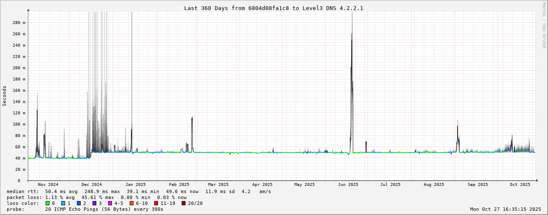Image resolution: width=548 pixels, height=215 pixels.
Task: Click the median rtt statistics row
Action: 139,191
